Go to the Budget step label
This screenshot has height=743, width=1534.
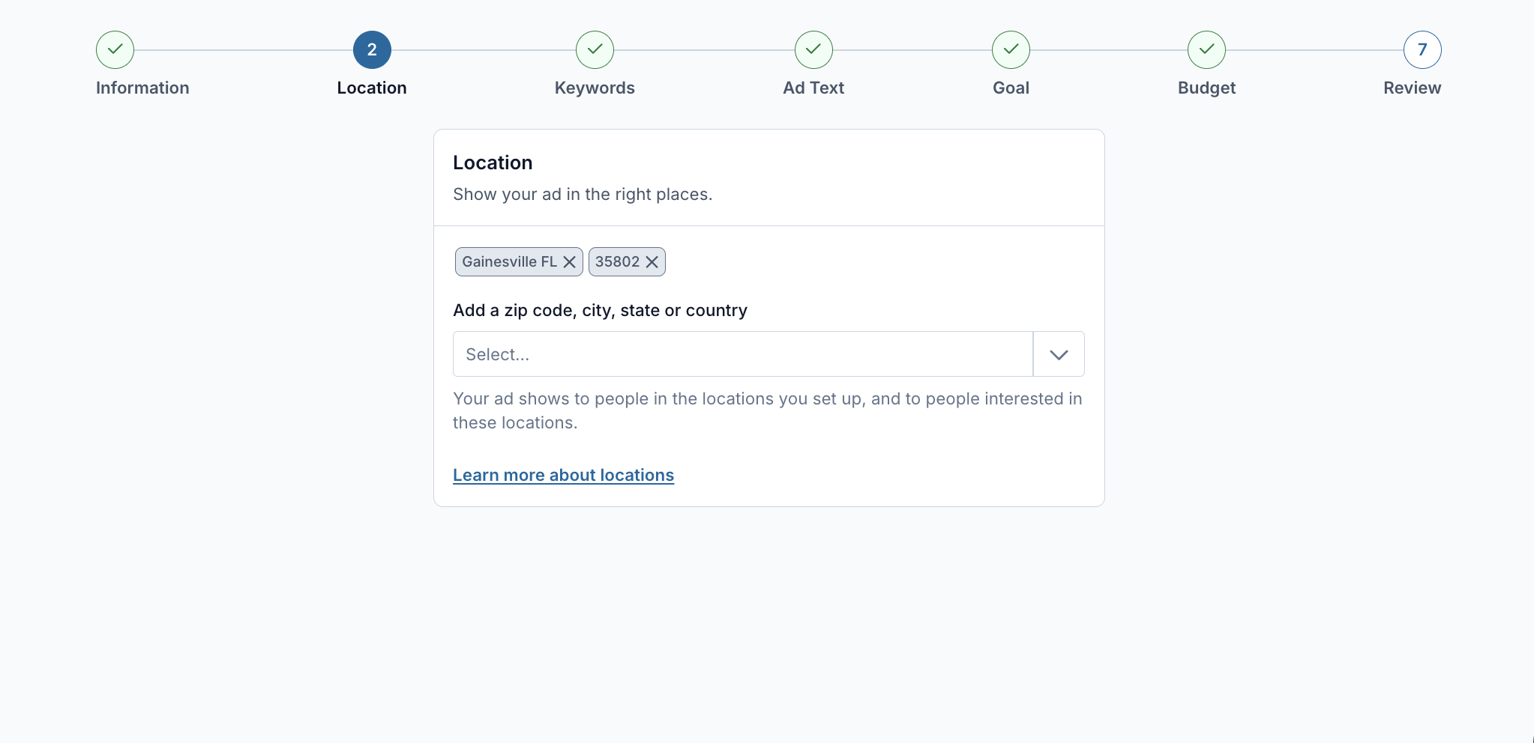[x=1206, y=88]
